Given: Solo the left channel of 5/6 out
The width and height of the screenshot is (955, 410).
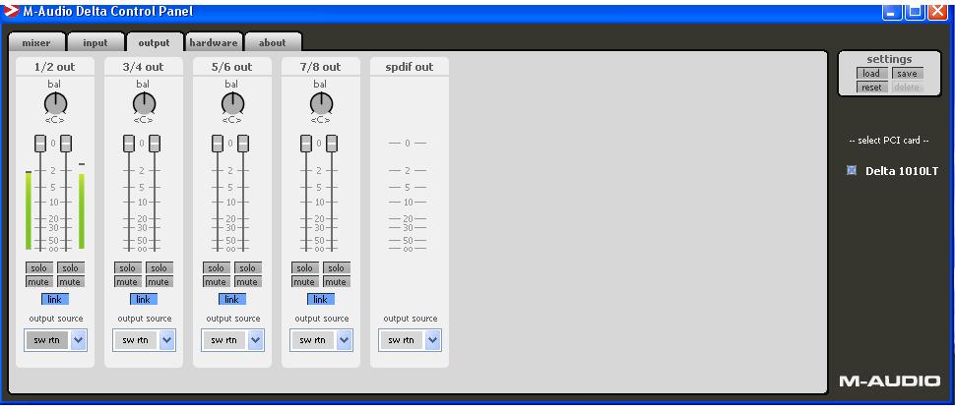Looking at the screenshot, I should [217, 268].
